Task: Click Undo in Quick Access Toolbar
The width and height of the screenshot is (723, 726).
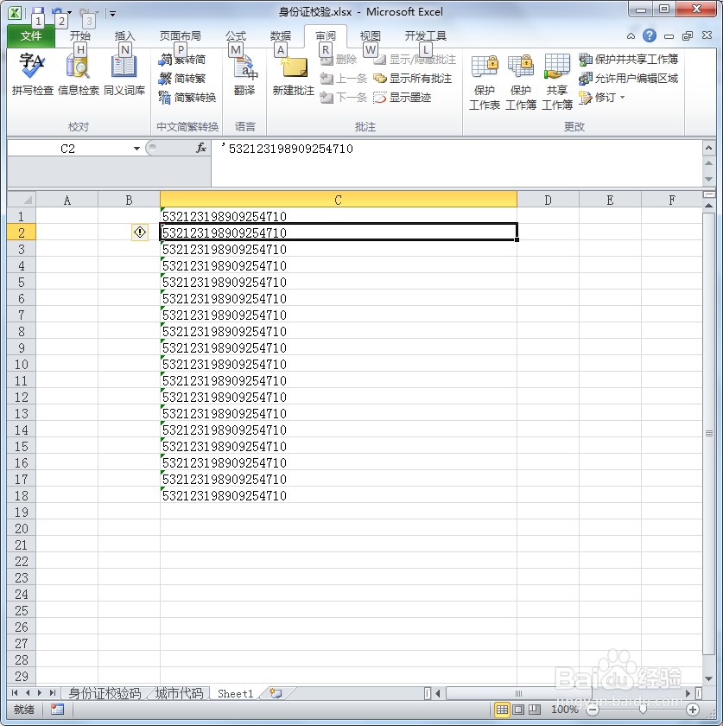Action: [x=57, y=11]
